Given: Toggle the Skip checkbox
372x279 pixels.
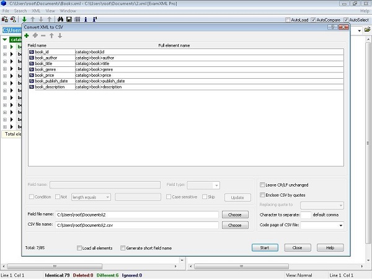Looking at the screenshot, I should click(x=205, y=197).
